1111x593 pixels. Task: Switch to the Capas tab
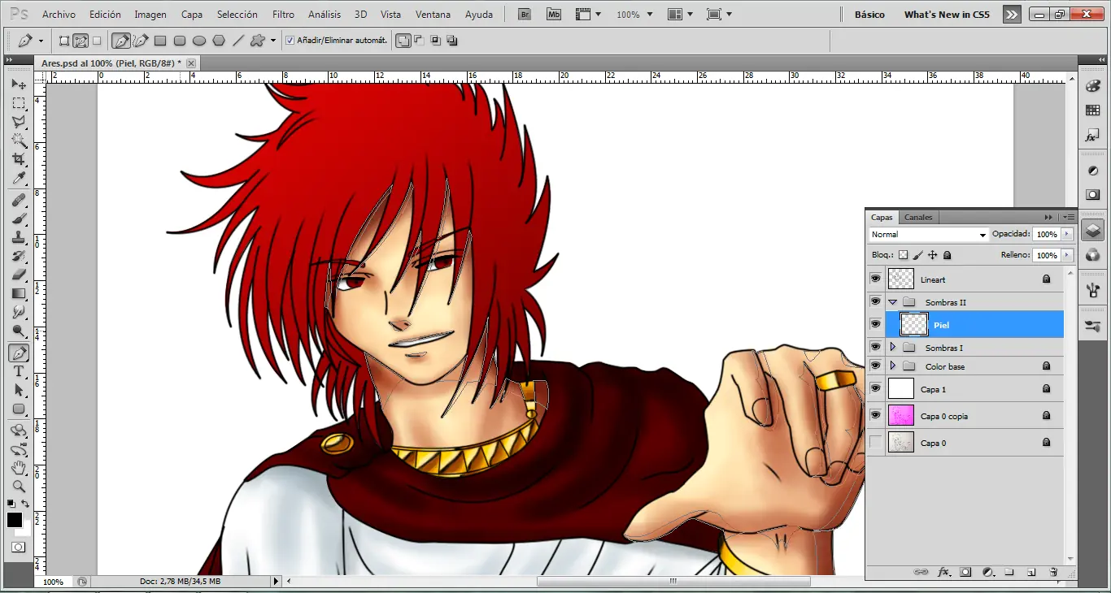882,217
